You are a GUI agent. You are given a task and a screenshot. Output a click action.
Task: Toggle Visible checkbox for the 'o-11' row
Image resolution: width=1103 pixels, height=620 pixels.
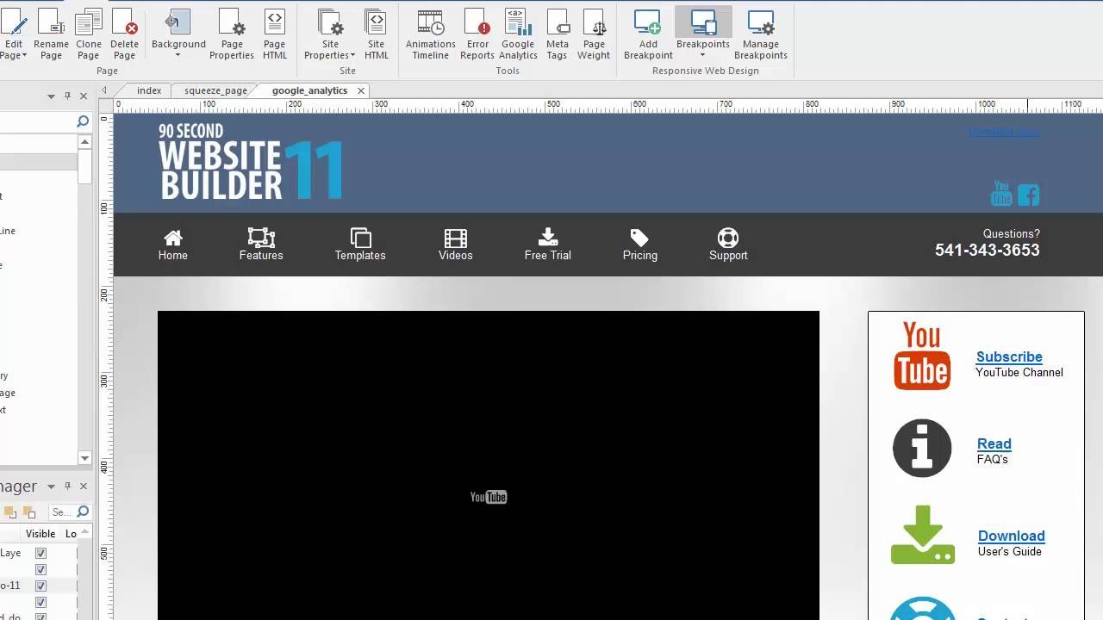(x=41, y=586)
